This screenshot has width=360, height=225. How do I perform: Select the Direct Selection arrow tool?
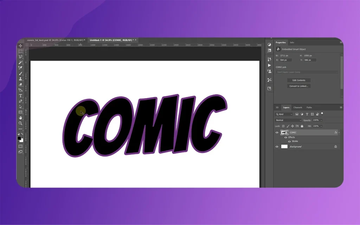20,107
